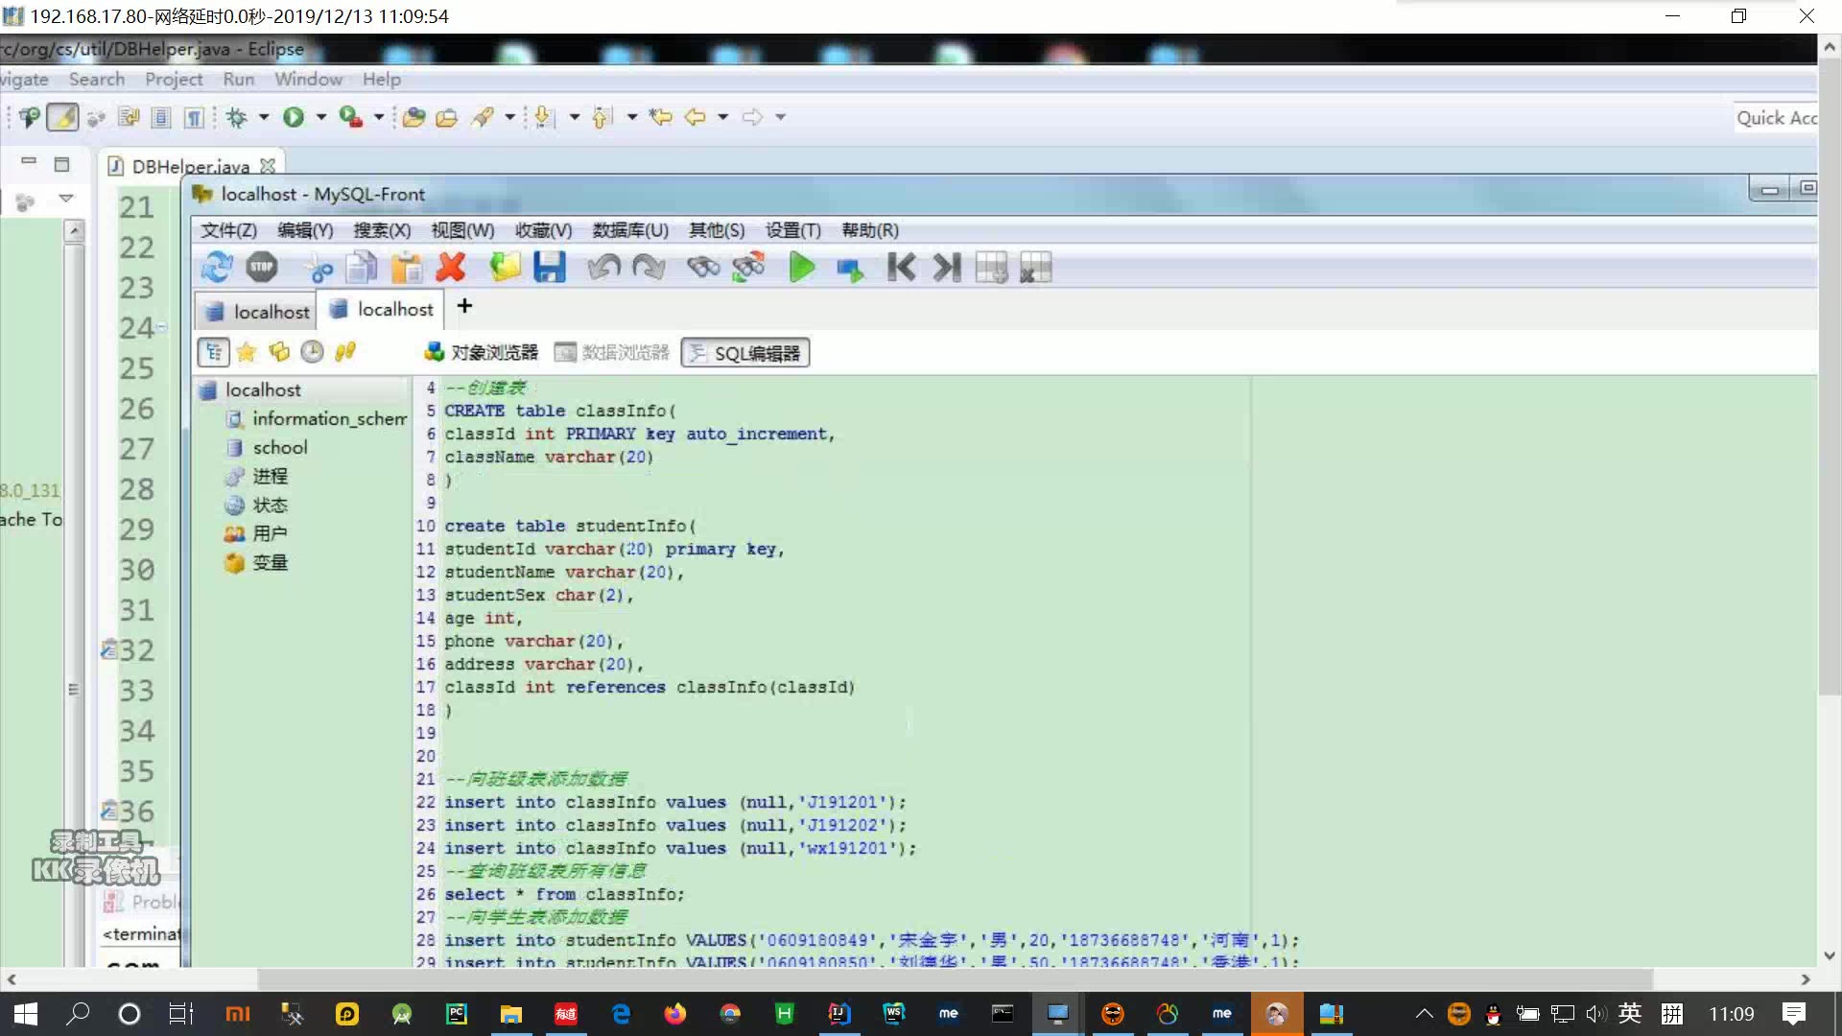The image size is (1842, 1036).
Task: Click the Copy icon in MySQL-Front toolbar
Action: [x=362, y=267]
